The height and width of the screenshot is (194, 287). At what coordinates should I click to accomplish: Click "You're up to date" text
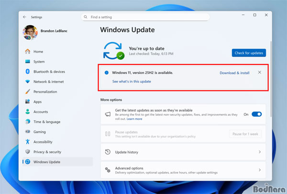tap(147, 48)
